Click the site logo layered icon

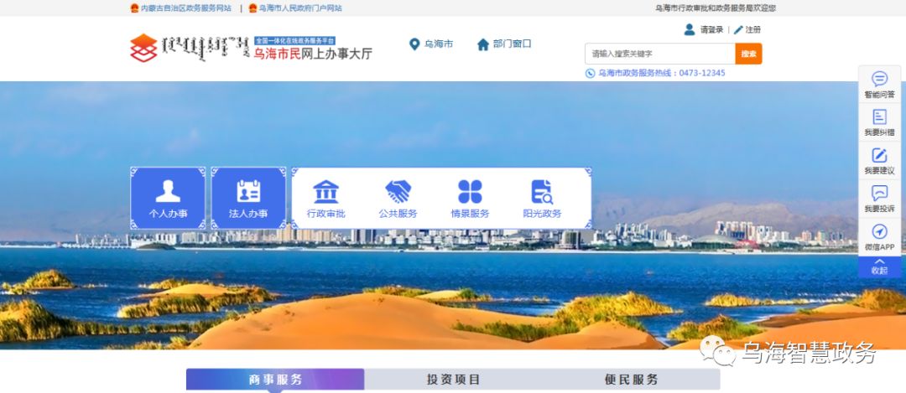coord(143,48)
